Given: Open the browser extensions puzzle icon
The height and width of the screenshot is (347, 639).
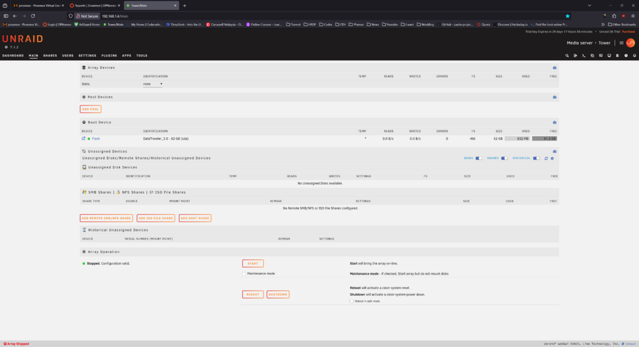Looking at the screenshot, I should pyautogui.click(x=614, y=16).
